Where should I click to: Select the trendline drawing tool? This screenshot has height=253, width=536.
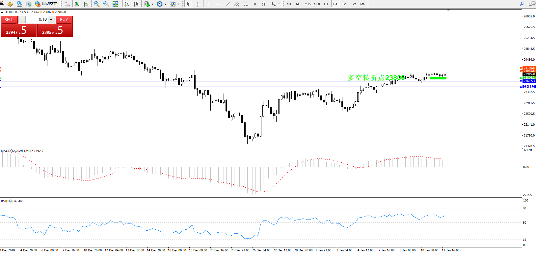[x=227, y=4]
